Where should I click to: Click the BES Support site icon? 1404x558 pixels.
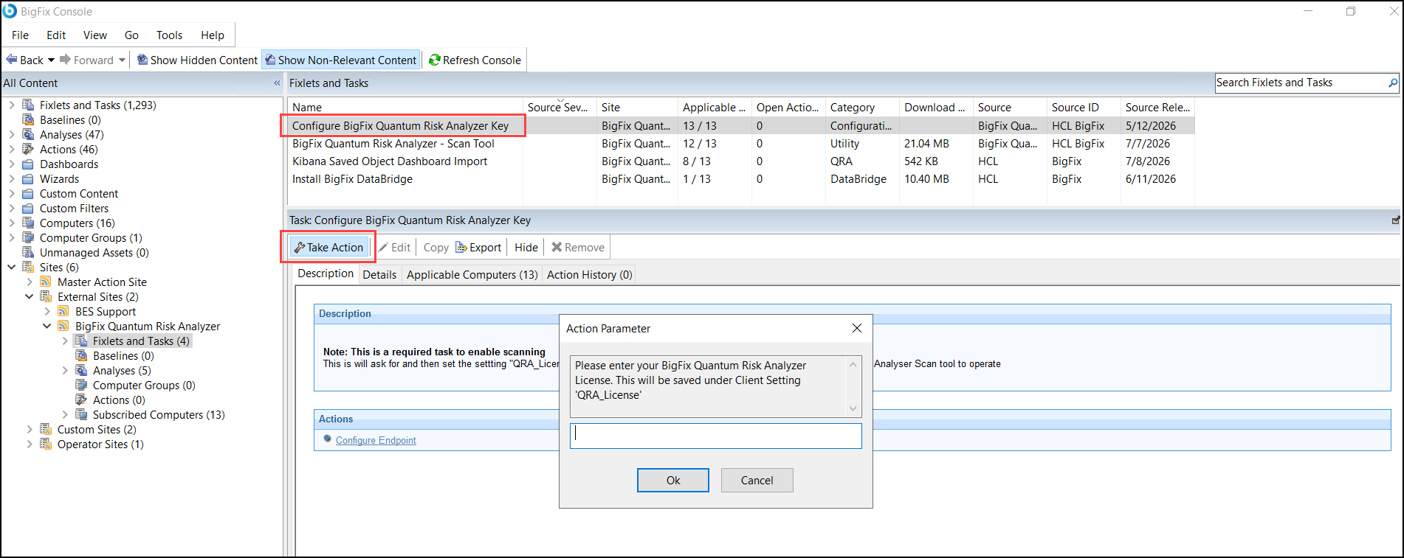pyautogui.click(x=63, y=311)
